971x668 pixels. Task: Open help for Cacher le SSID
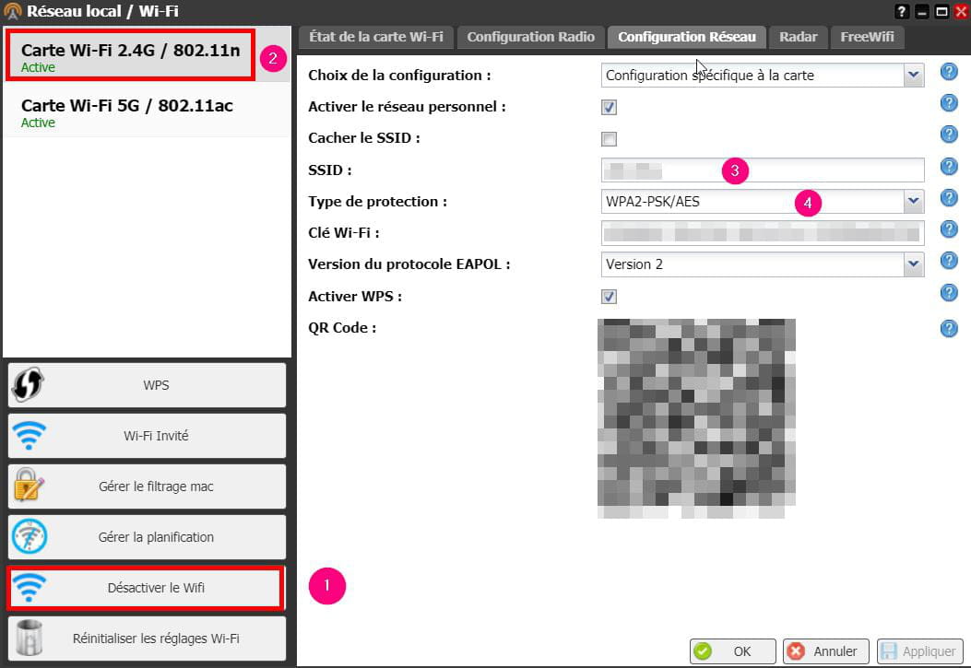(x=949, y=135)
